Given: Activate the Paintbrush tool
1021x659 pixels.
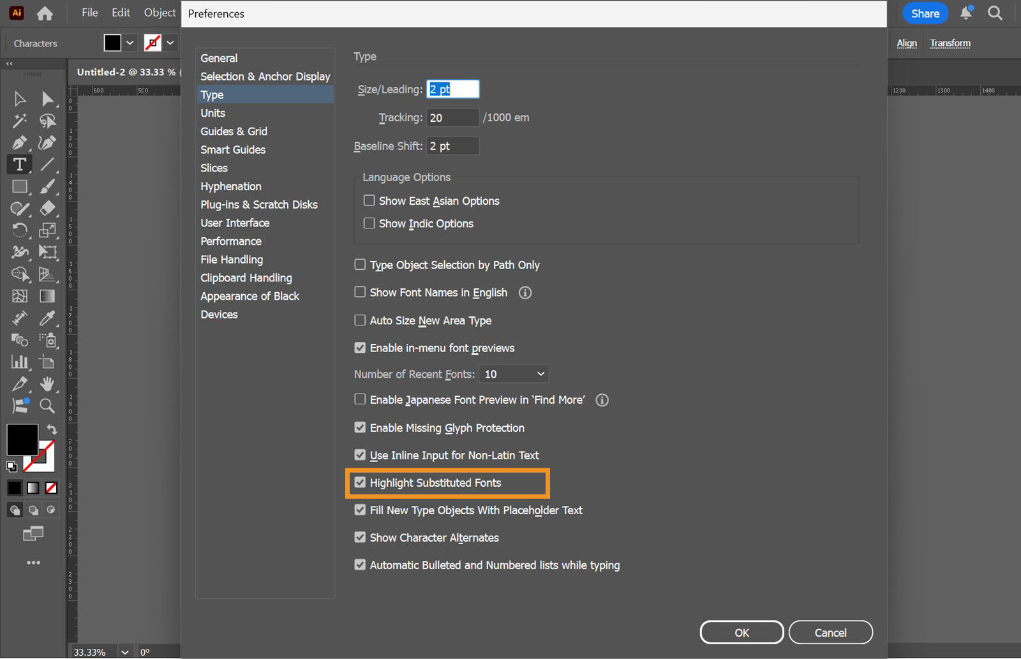Looking at the screenshot, I should coord(48,186).
